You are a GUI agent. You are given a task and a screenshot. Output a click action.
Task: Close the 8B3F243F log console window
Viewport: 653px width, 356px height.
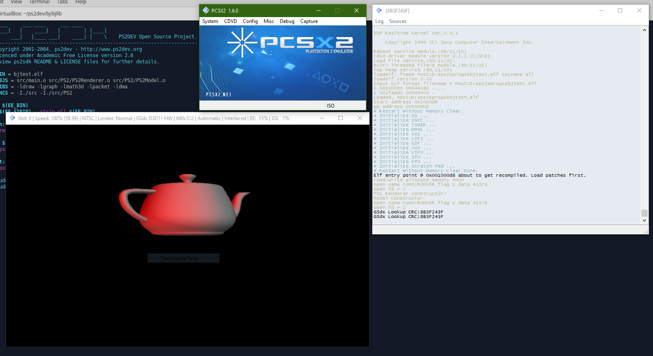click(639, 10)
